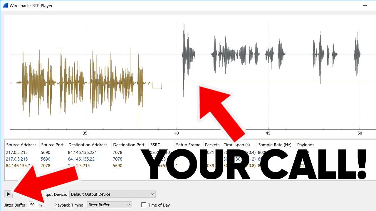Click the Setup Frame column header
Viewport: 376px width, 211px height.
(188, 145)
